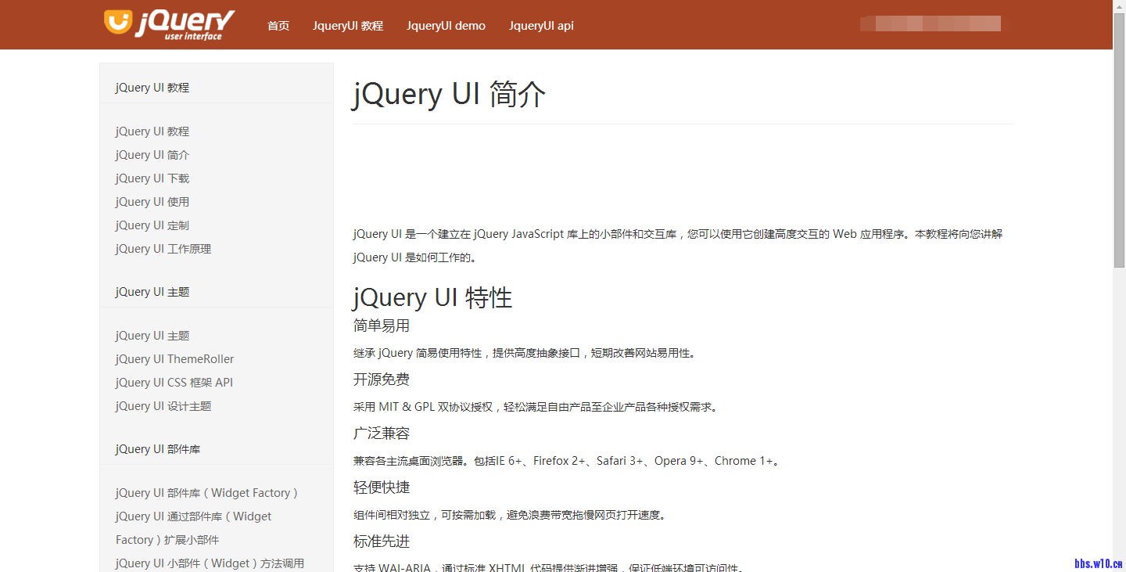Image resolution: width=1126 pixels, height=572 pixels.
Task: Click the jQuery UI logo
Action: point(169,24)
